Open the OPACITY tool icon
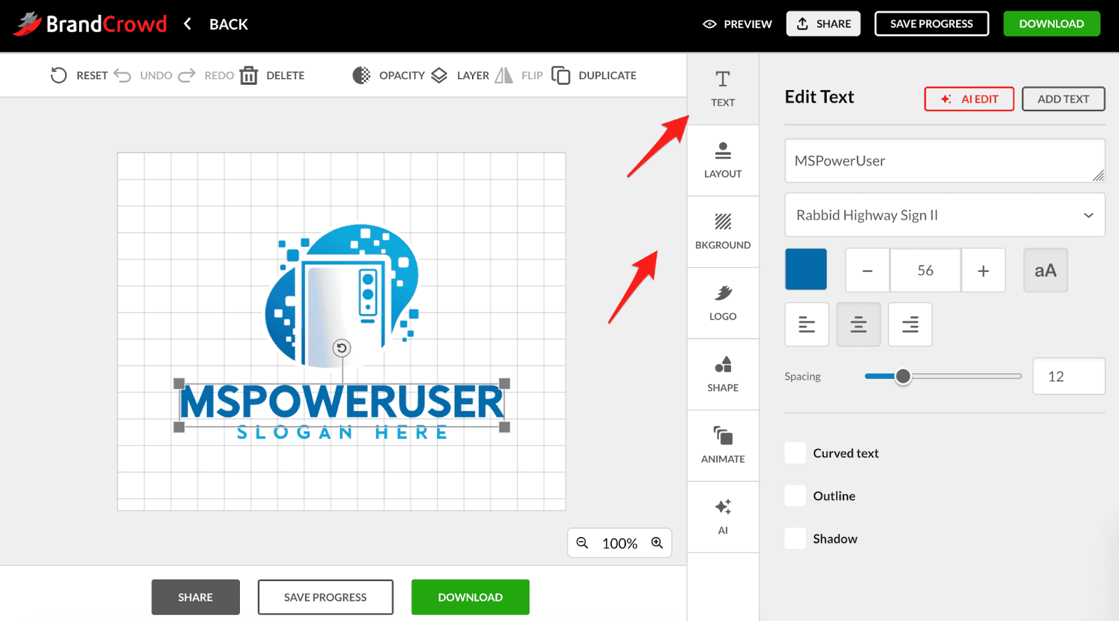The width and height of the screenshot is (1119, 621). pos(362,76)
